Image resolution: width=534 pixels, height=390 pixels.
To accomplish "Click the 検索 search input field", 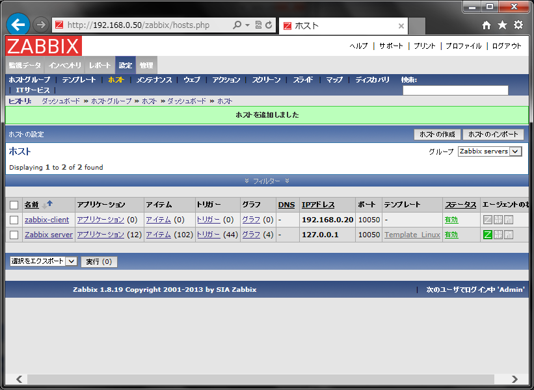I will click(x=455, y=90).
